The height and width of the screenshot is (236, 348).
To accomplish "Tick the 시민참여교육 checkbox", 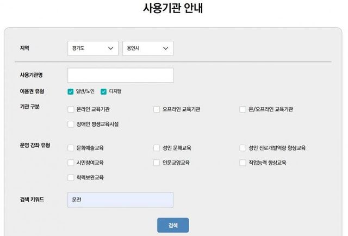I will [x=71, y=163].
